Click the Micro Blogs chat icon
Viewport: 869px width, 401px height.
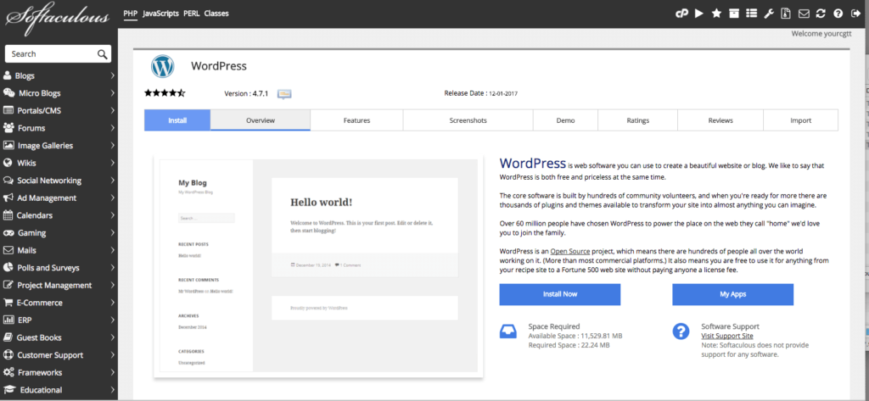[x=8, y=93]
